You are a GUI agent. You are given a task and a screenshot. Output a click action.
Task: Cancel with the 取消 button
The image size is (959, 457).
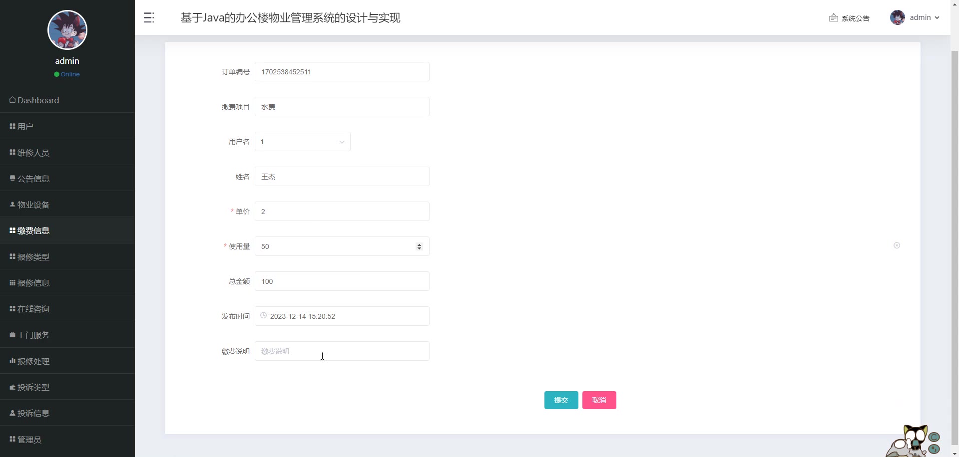599,400
